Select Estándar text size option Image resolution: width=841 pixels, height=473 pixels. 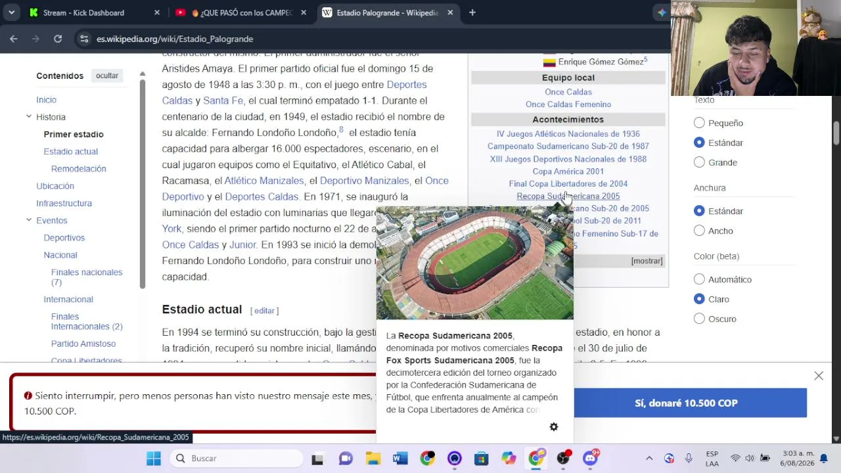[x=699, y=143]
